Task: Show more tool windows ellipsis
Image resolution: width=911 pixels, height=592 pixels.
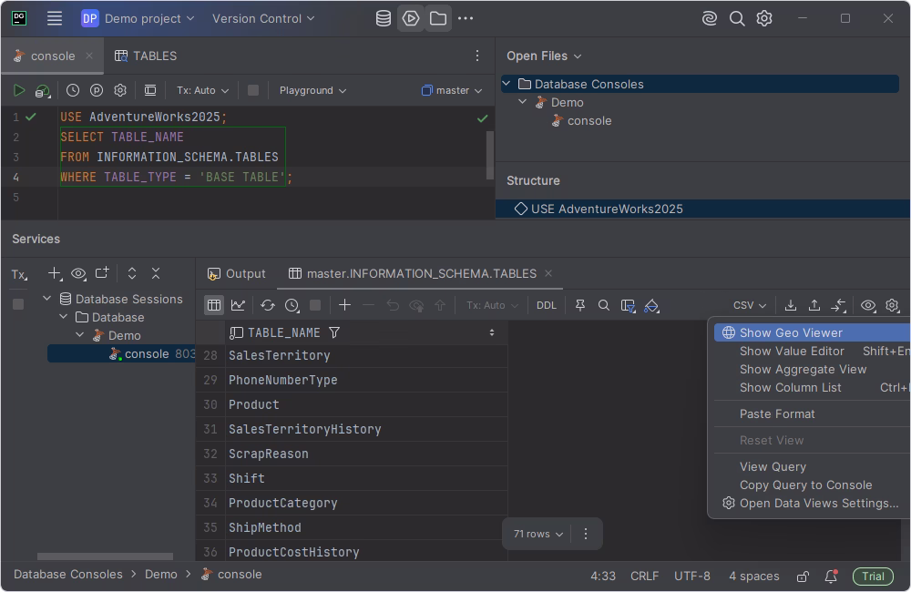Action: (466, 18)
